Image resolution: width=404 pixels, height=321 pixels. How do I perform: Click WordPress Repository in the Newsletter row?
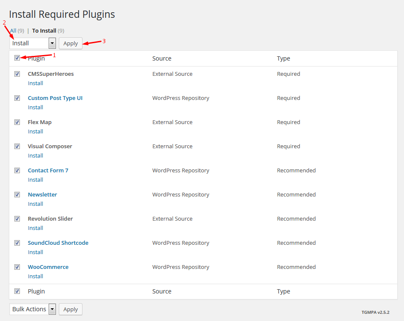(x=181, y=195)
